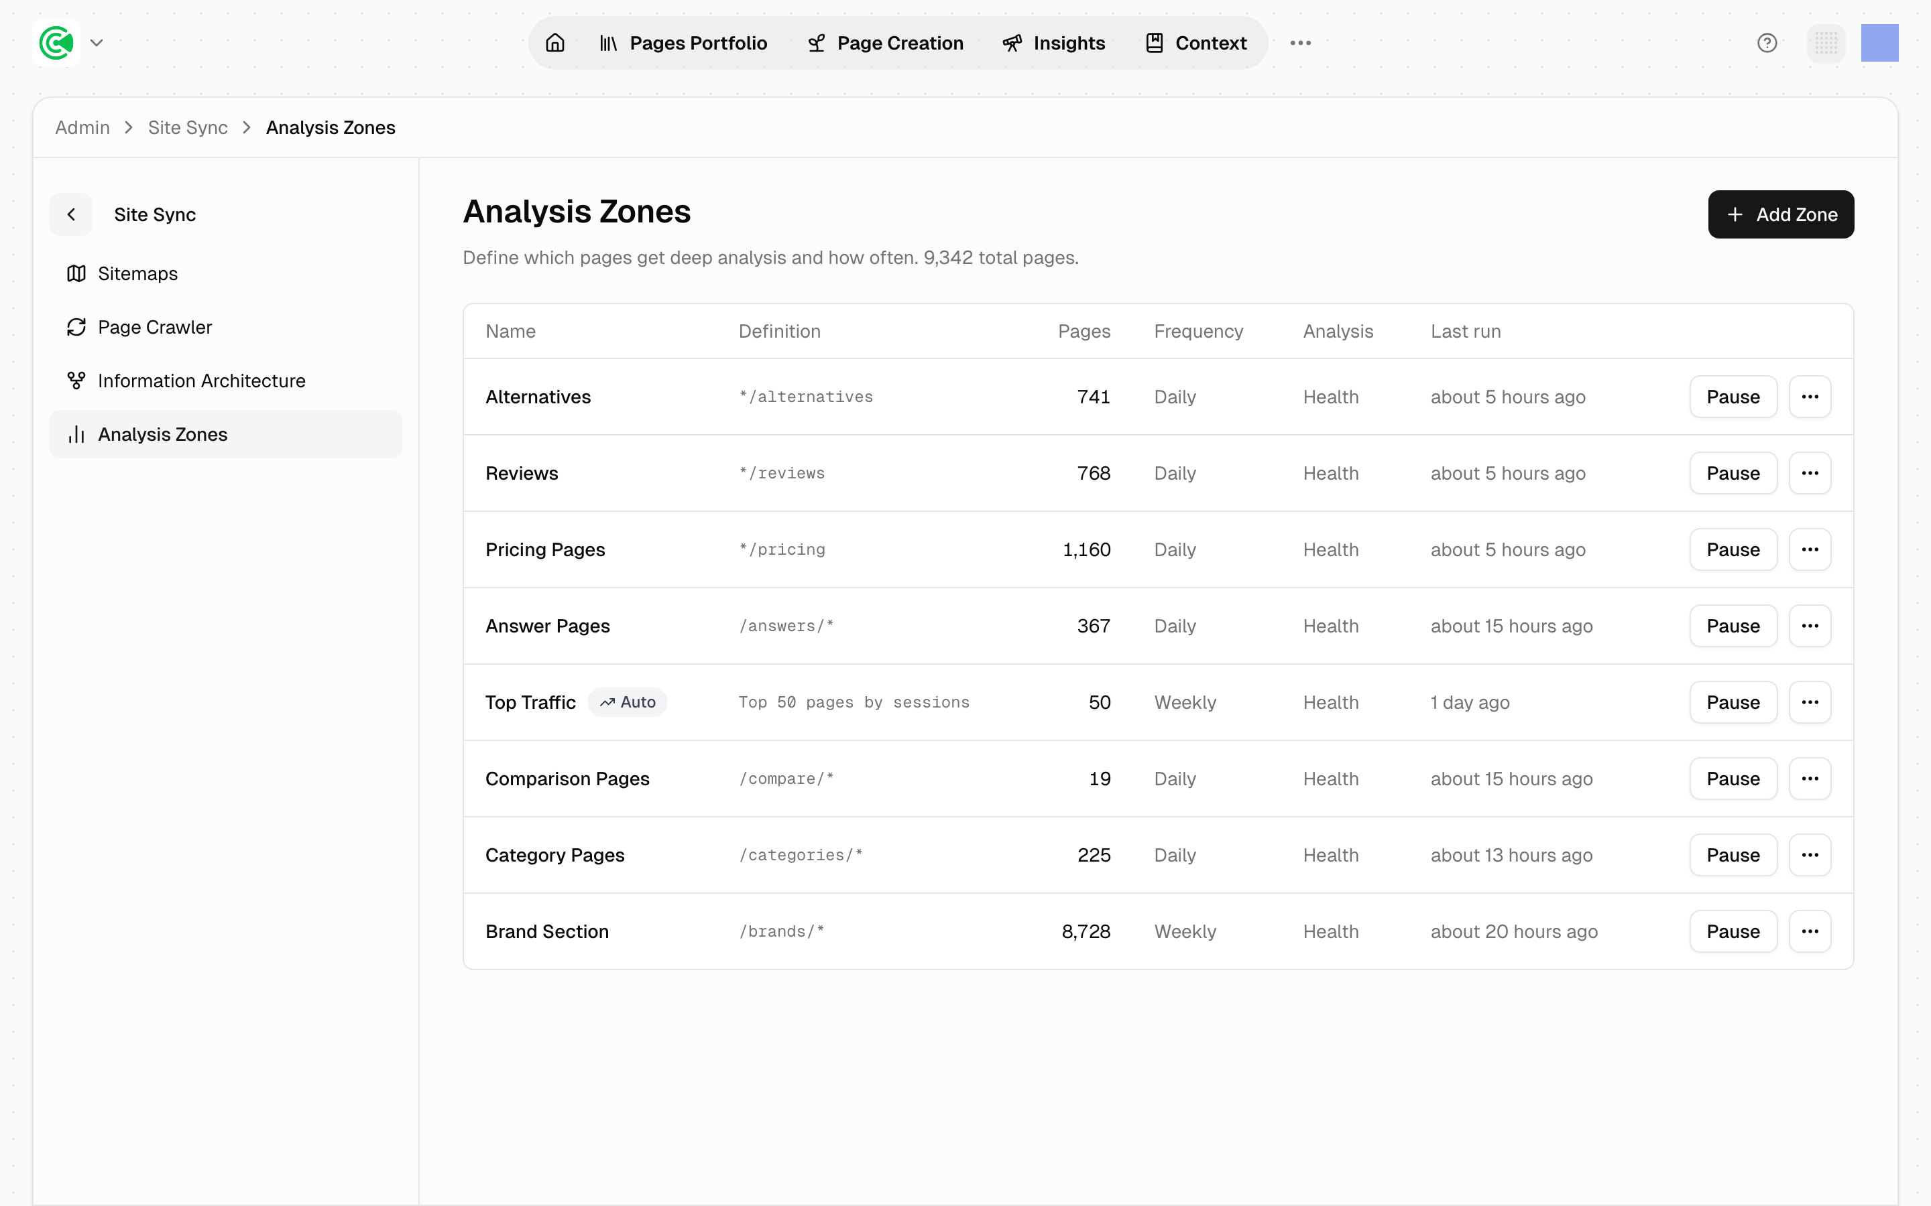Open more options for Brand Section row
This screenshot has width=1931, height=1206.
(x=1810, y=931)
